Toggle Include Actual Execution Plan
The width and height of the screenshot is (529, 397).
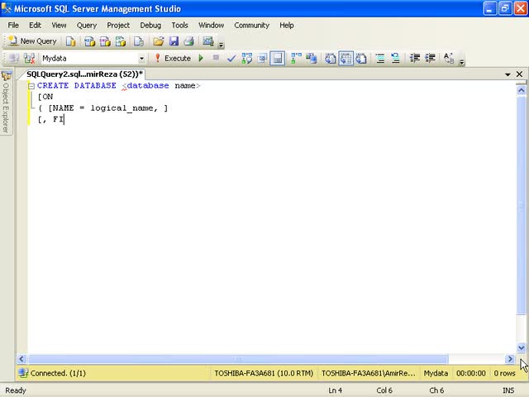click(296, 59)
